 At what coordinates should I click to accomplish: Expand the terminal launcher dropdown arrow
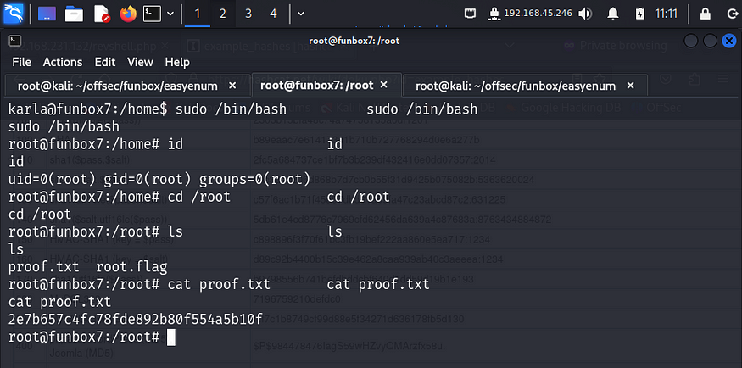point(170,14)
